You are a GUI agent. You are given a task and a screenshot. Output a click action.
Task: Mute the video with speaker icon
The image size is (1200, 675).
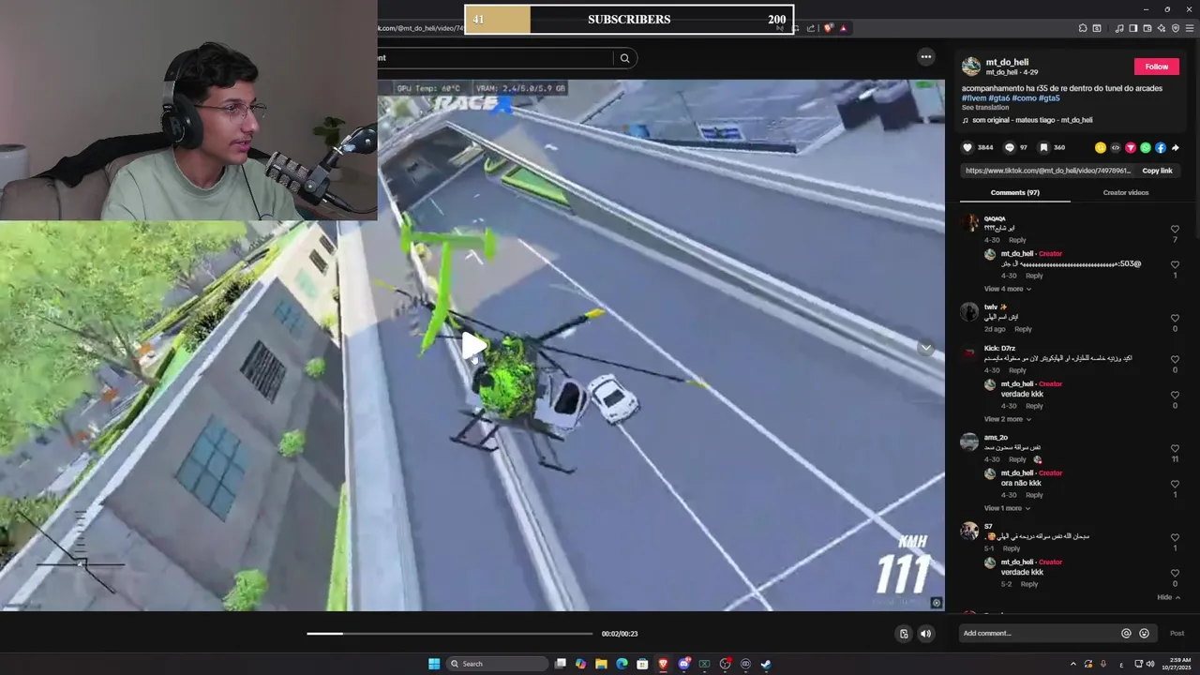pyautogui.click(x=925, y=634)
